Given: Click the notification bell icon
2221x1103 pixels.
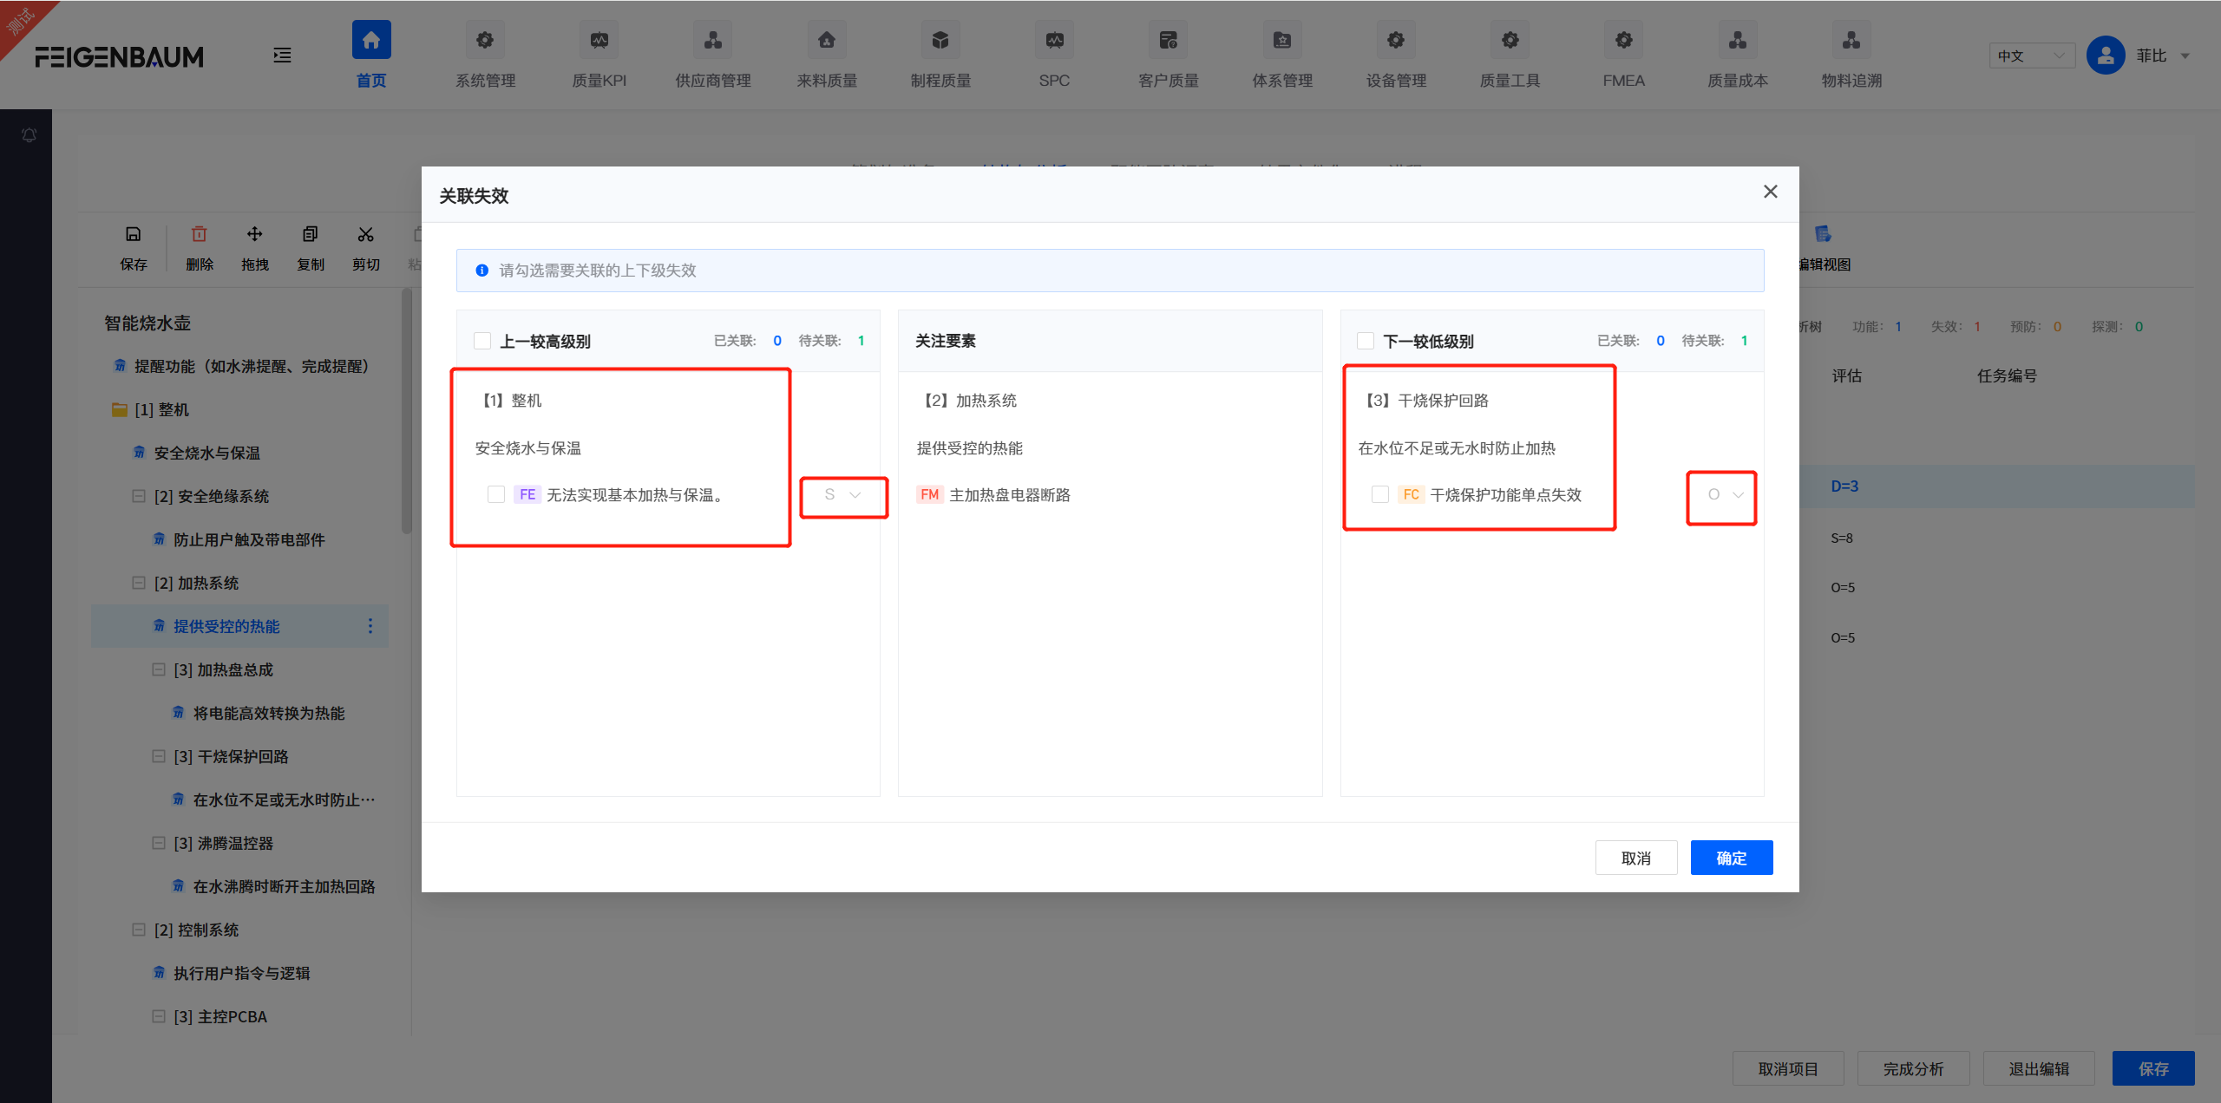Looking at the screenshot, I should 29,135.
